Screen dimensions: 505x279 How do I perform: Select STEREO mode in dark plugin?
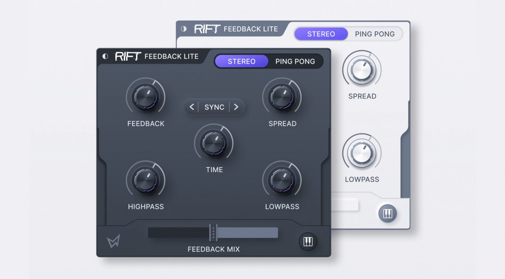pos(242,61)
